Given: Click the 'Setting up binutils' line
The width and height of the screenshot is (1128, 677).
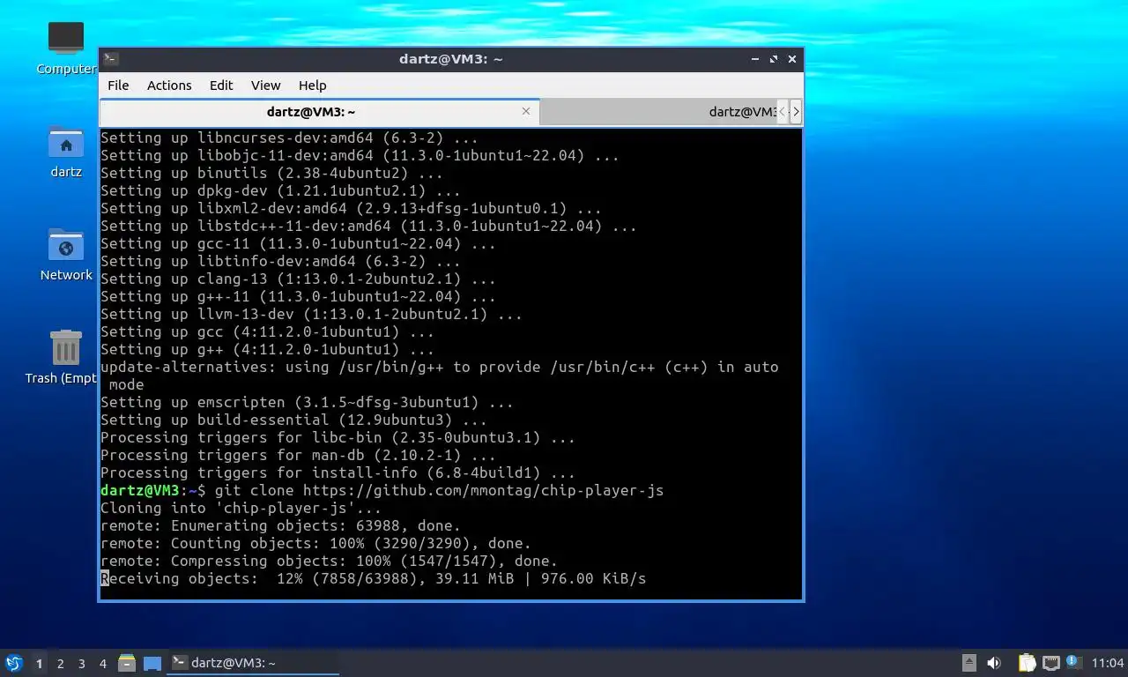Looking at the screenshot, I should (x=271, y=173).
